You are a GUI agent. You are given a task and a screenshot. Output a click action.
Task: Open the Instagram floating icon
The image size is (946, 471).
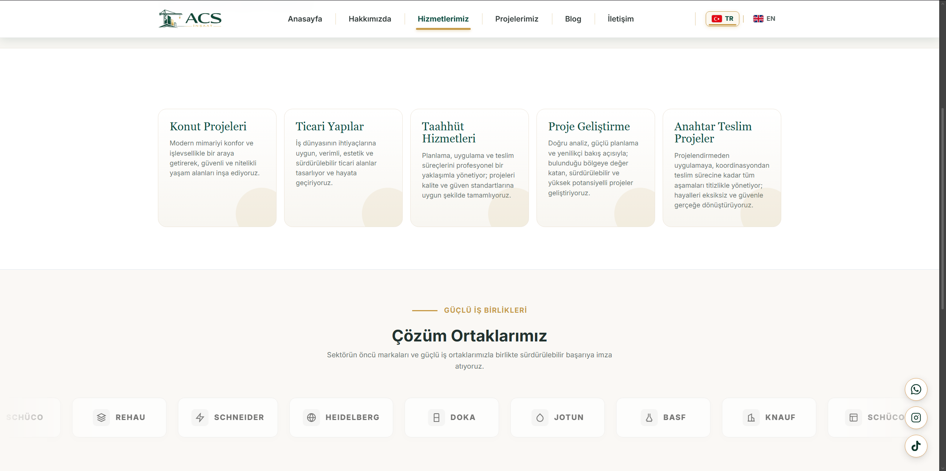916,418
